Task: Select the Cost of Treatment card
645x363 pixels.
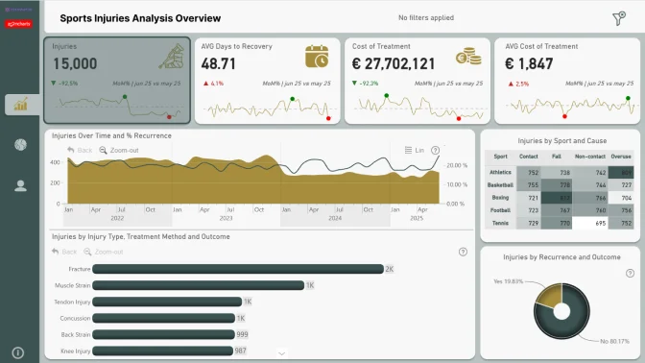Action: (x=418, y=81)
